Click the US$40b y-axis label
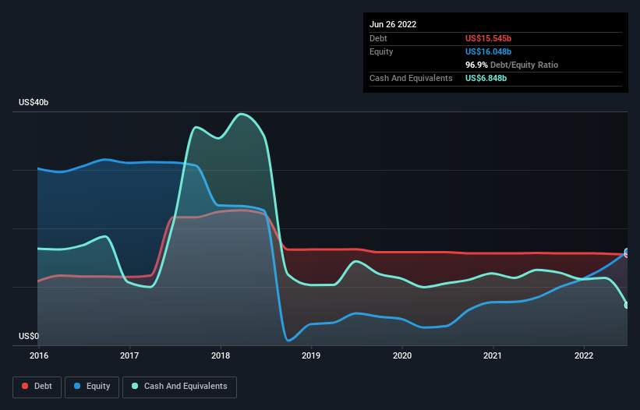 34,102
